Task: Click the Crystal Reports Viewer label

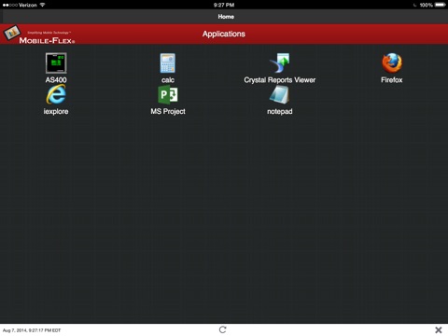Action: (280, 80)
